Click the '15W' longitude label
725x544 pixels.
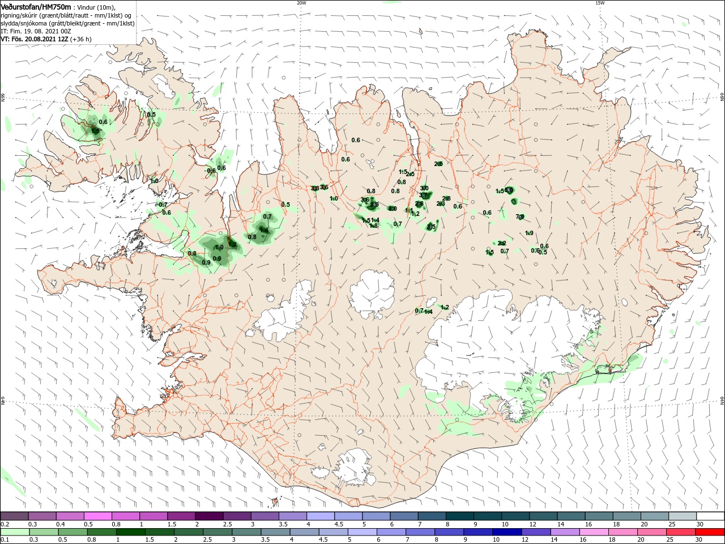coord(600,3)
